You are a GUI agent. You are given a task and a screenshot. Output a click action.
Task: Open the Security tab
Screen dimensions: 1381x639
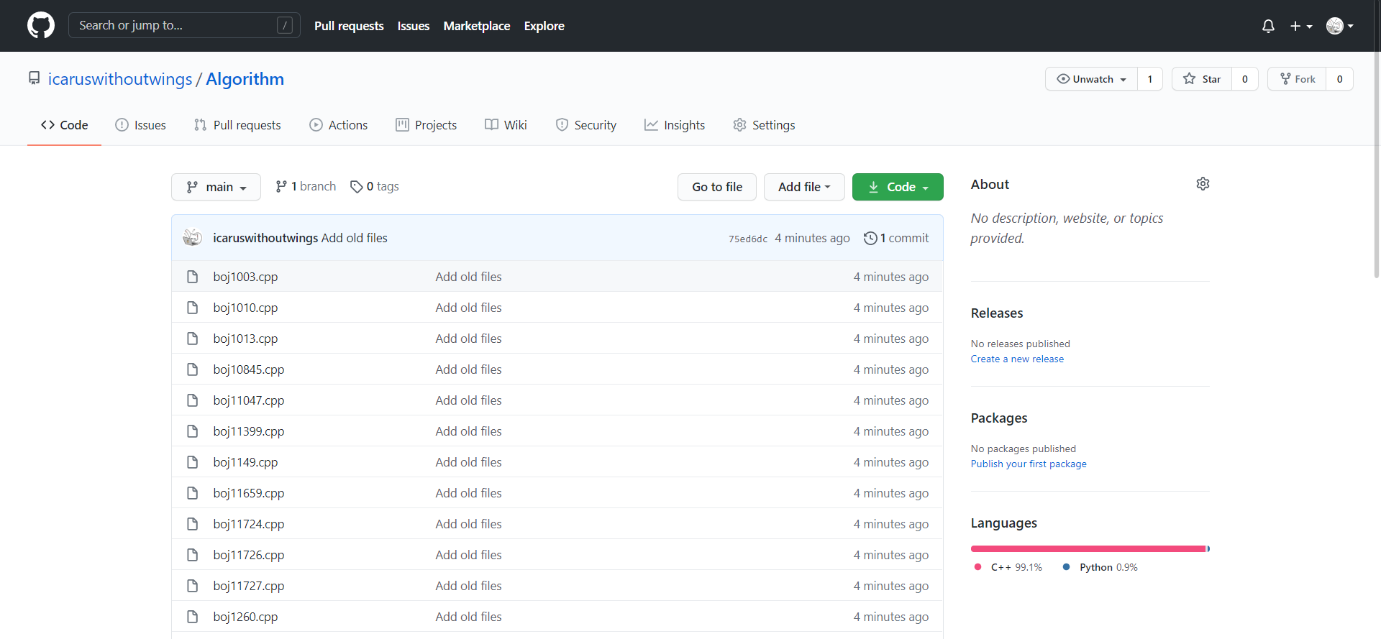[585, 125]
